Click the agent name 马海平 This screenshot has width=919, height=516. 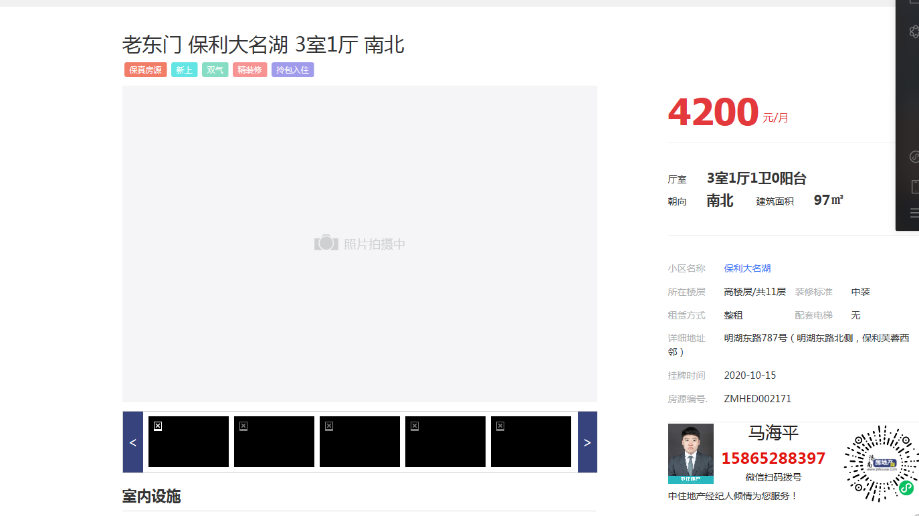773,433
